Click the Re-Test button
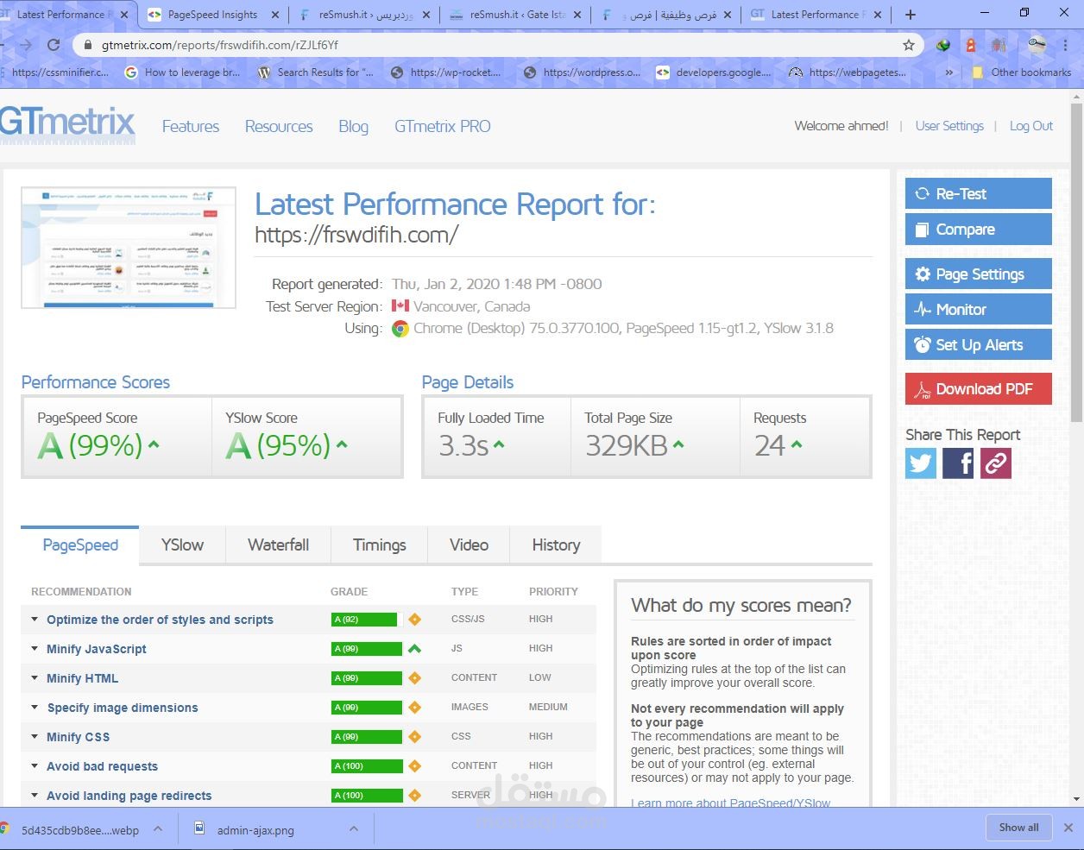Image resolution: width=1084 pixels, height=850 pixels. (978, 193)
